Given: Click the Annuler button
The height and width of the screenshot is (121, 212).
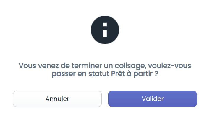Looking at the screenshot, I should [57, 99].
